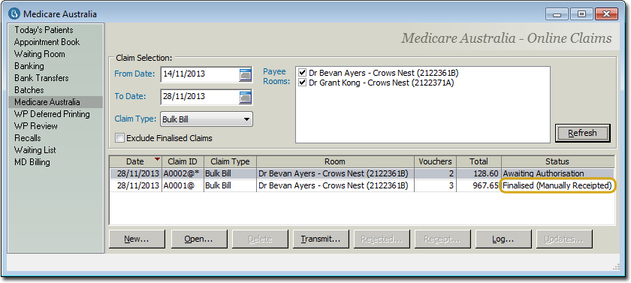Click the Medicare Australia title bar app icon

tap(14, 14)
